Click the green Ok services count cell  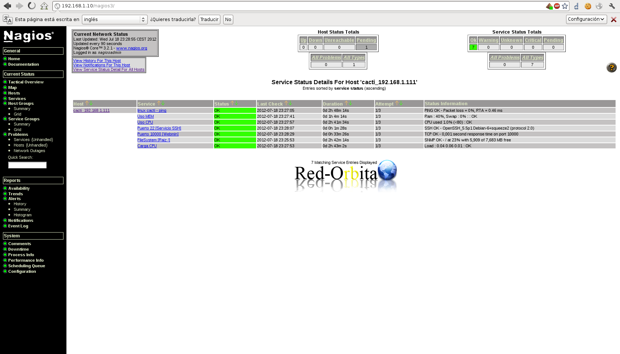473,47
